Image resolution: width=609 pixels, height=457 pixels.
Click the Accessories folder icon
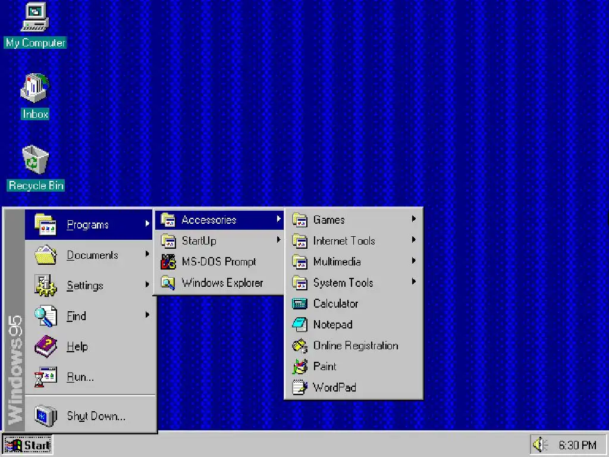coord(168,220)
